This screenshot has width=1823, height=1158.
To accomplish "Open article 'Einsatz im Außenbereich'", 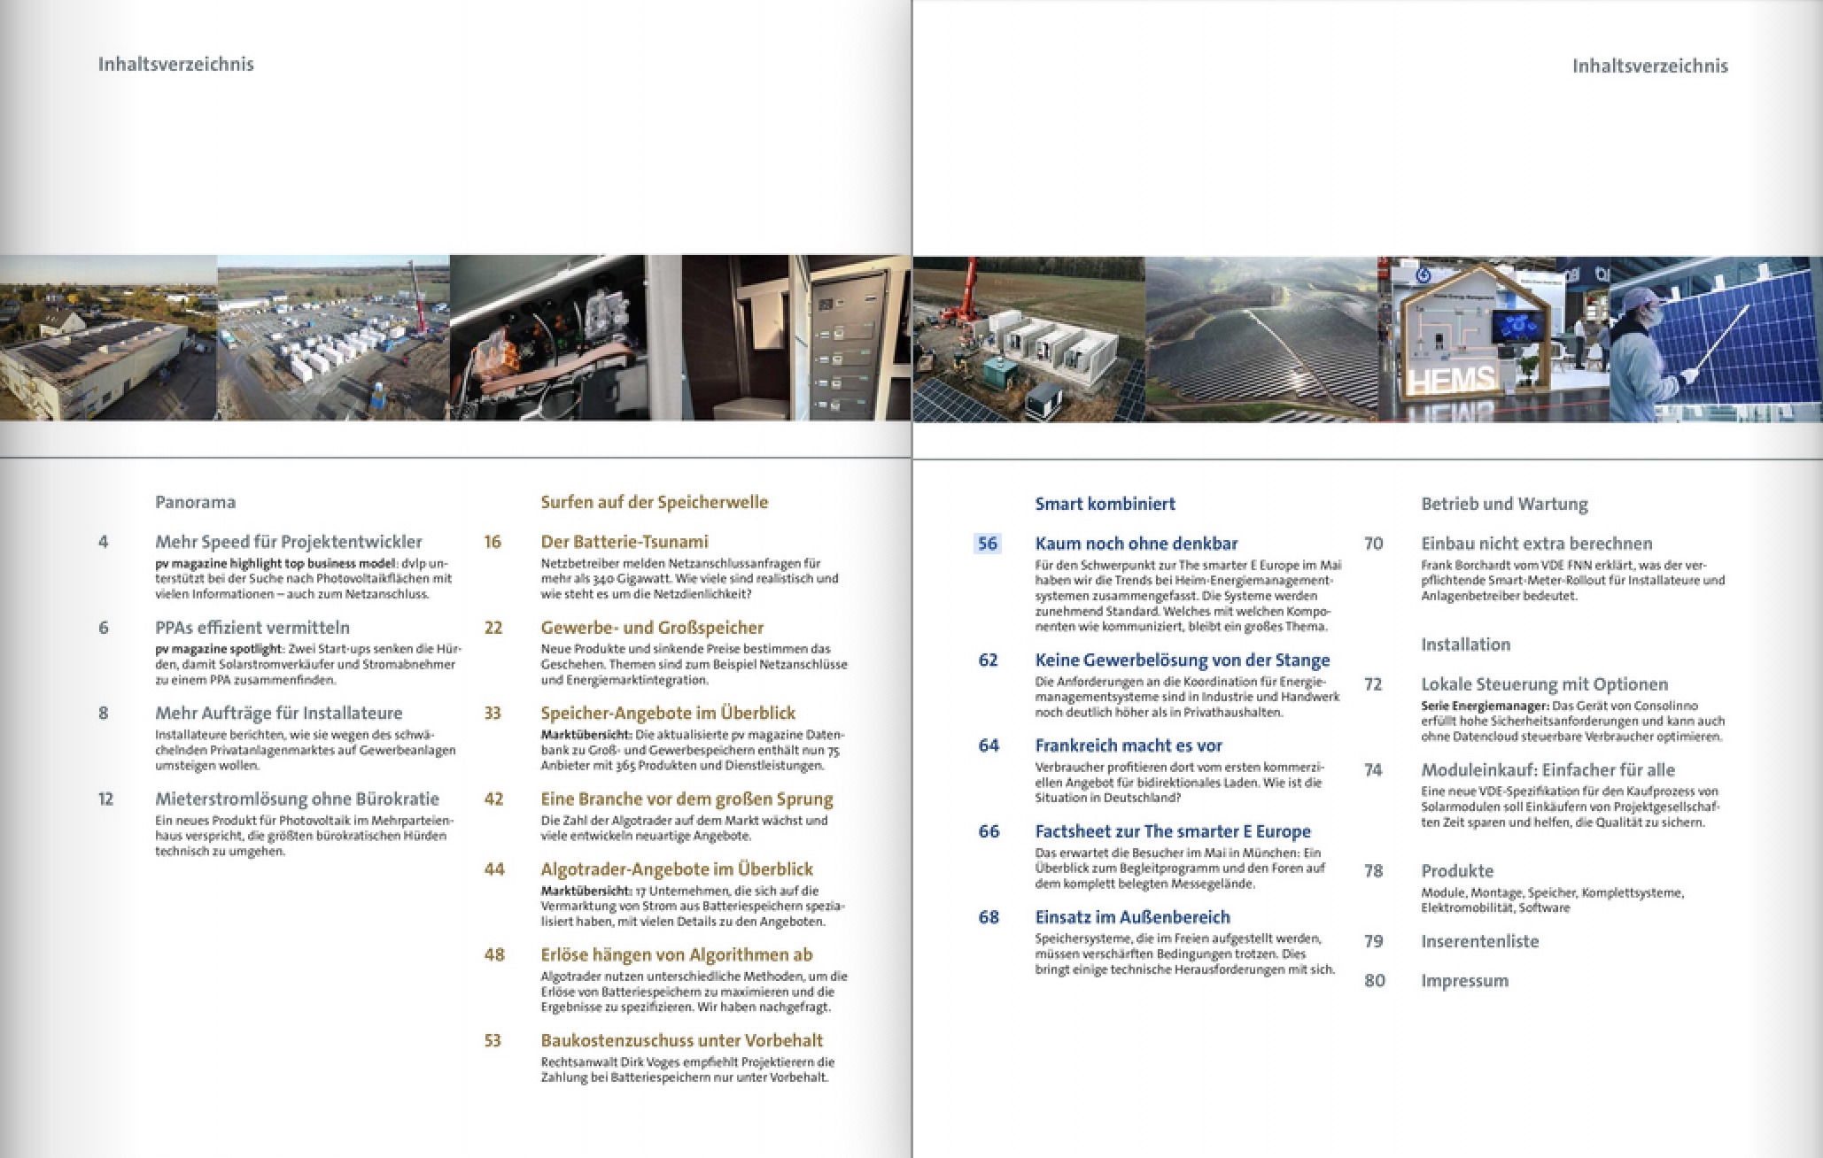I will point(1132,918).
